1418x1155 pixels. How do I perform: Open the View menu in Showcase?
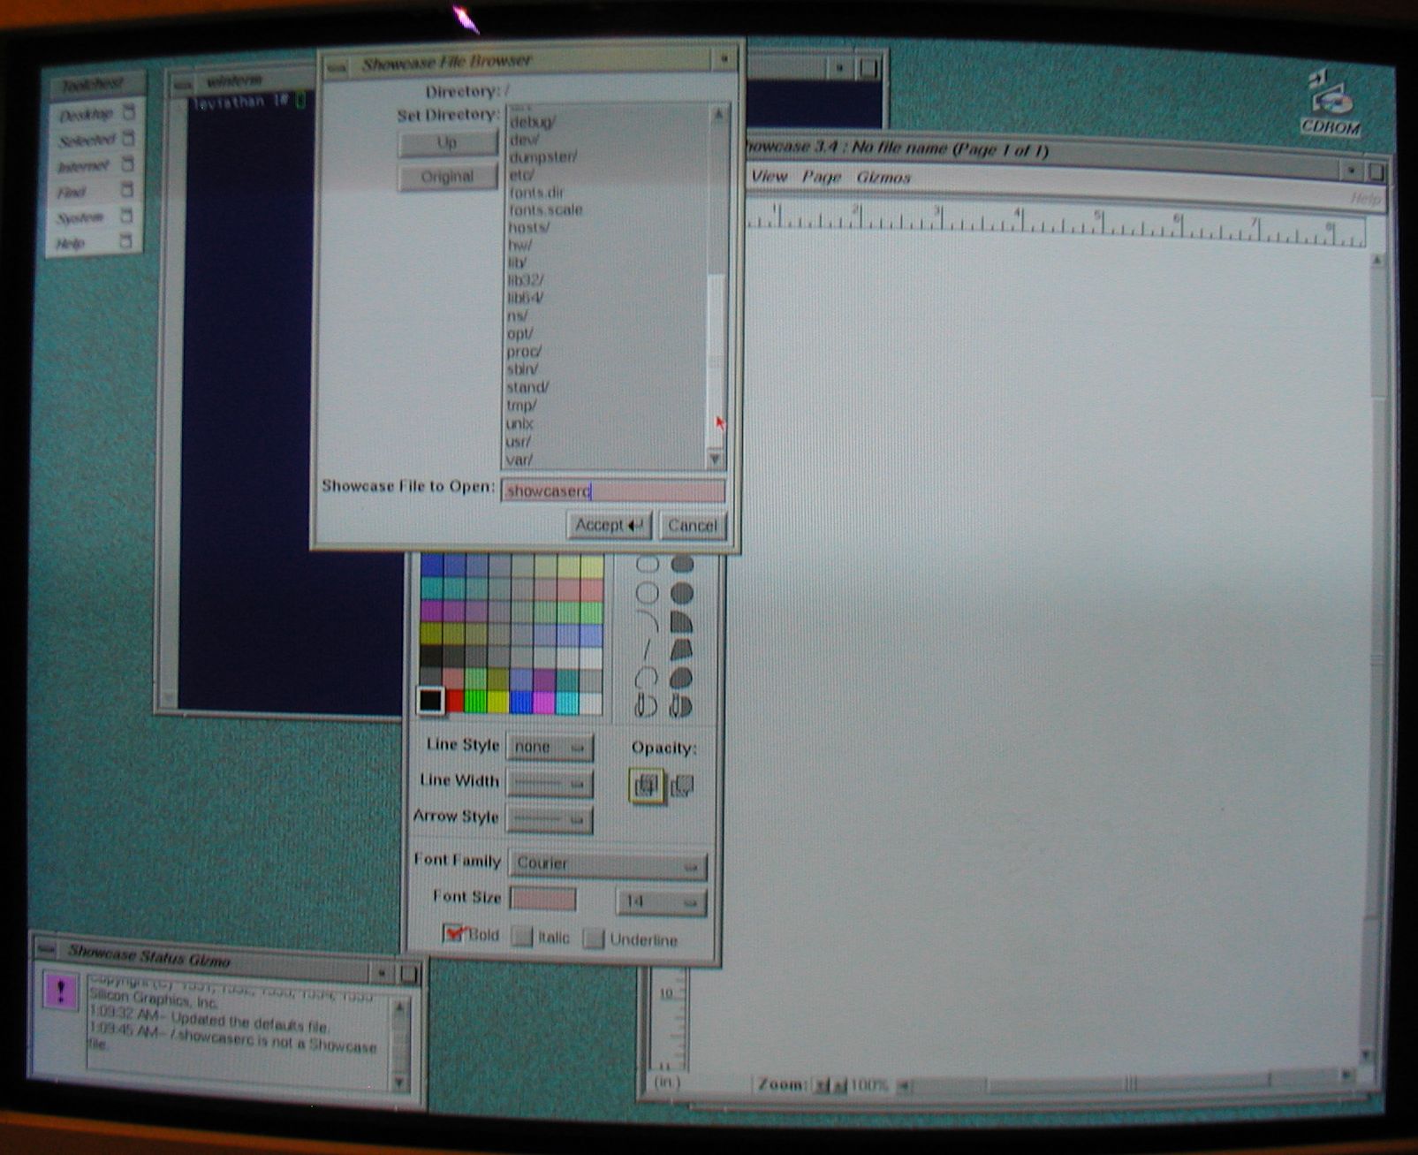point(769,176)
